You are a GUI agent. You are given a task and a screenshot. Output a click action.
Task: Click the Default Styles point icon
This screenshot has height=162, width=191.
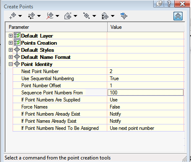click(17, 50)
